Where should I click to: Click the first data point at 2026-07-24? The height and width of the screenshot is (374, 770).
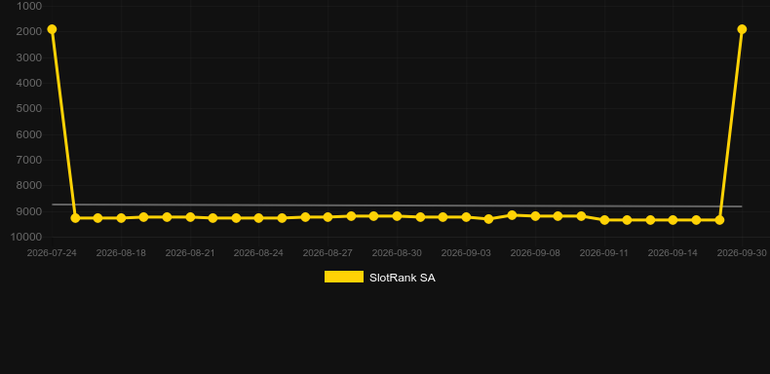pos(52,29)
